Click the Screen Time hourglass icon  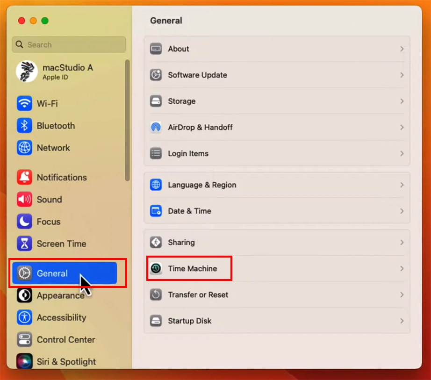(x=24, y=244)
